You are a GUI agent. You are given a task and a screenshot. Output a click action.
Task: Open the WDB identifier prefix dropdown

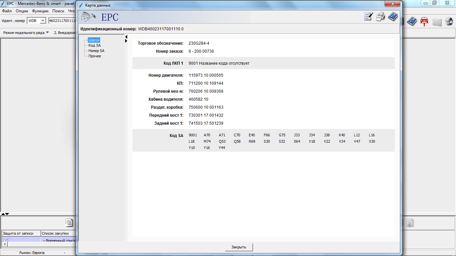click(x=43, y=21)
